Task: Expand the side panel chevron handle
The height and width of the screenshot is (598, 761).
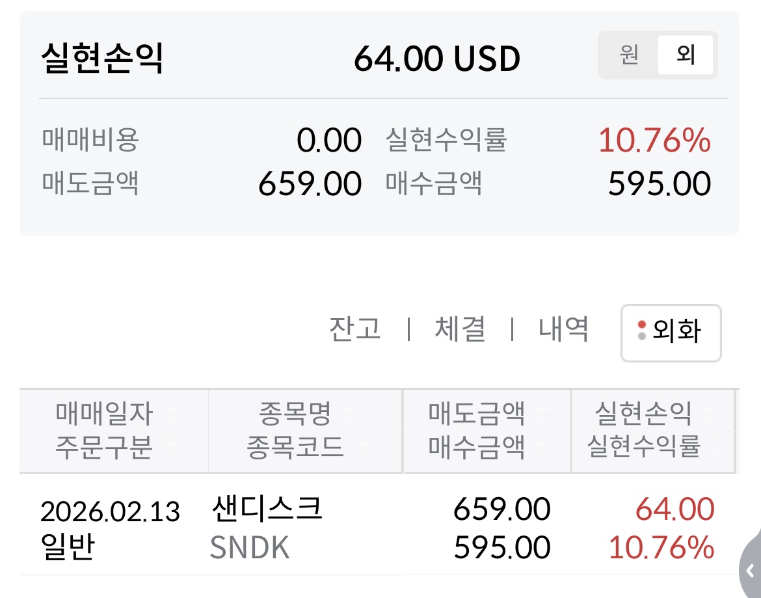Action: [750, 567]
